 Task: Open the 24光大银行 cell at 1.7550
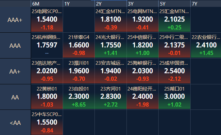[110, 45]
